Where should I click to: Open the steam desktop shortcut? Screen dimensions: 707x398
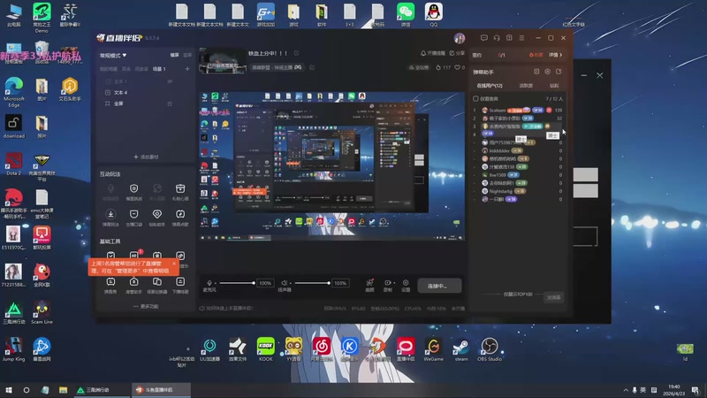pyautogui.click(x=461, y=349)
